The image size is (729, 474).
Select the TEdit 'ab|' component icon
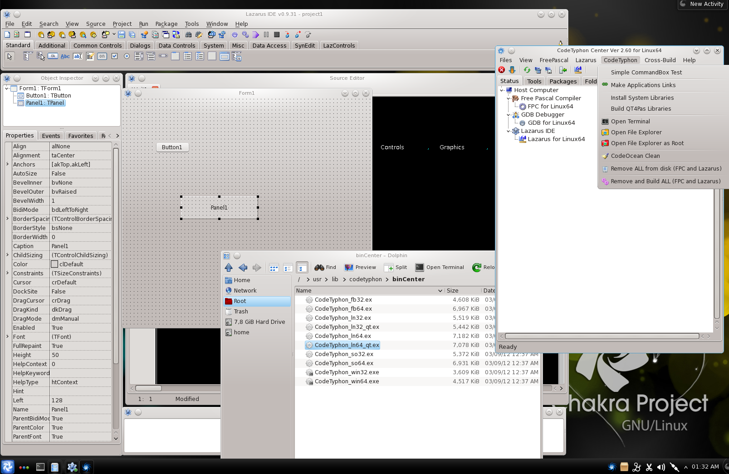click(78, 56)
